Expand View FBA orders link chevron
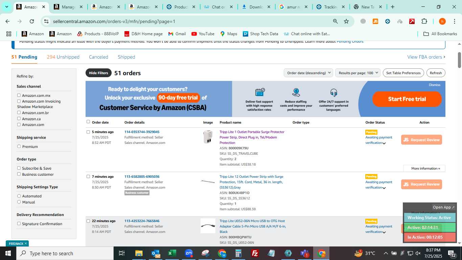This screenshot has width=462, height=260. point(444,57)
